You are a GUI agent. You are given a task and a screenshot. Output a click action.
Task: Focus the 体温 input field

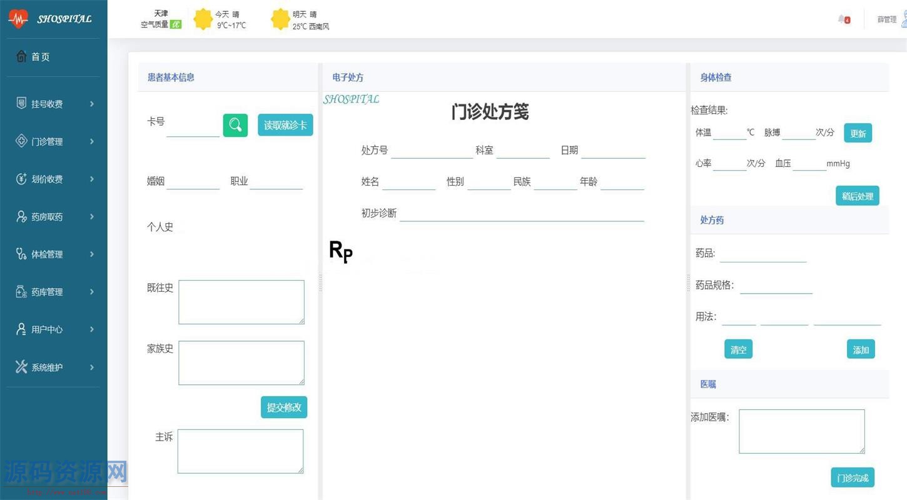click(730, 132)
